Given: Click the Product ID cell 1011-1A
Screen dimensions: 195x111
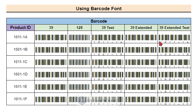Looking at the screenshot, I should click(20, 37).
